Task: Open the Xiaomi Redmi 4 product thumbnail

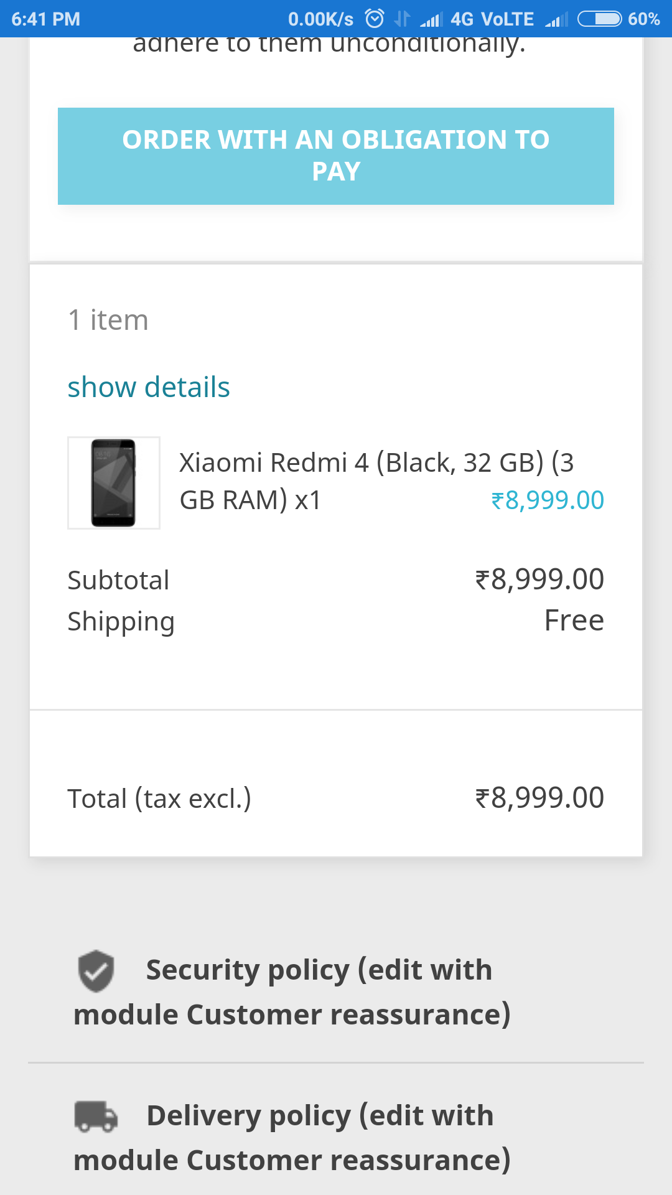Action: [x=114, y=483]
